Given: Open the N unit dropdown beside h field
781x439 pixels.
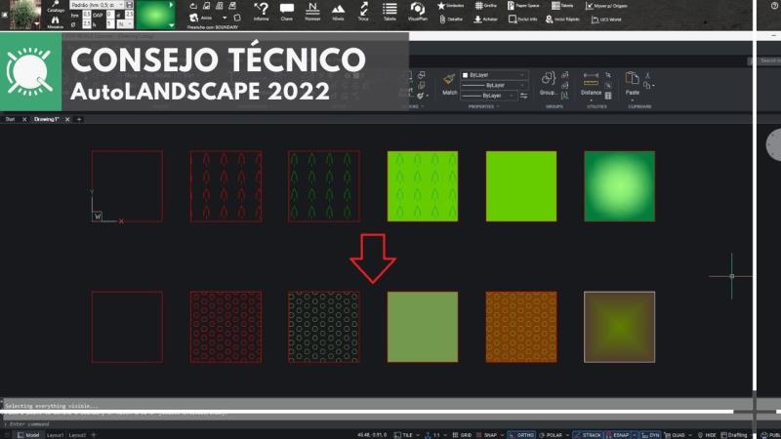Looking at the screenshot, I should pyautogui.click(x=125, y=23).
